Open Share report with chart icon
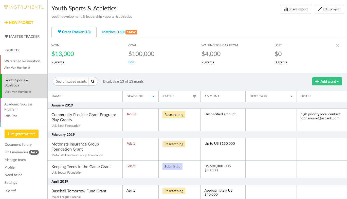 pos(296,9)
